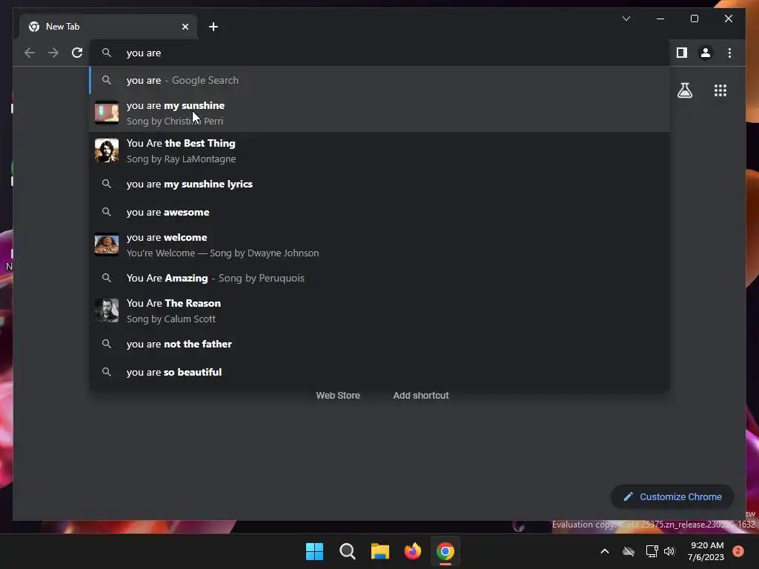Open the notification badge showing 2
This screenshot has height=569, width=759.
[x=738, y=551]
